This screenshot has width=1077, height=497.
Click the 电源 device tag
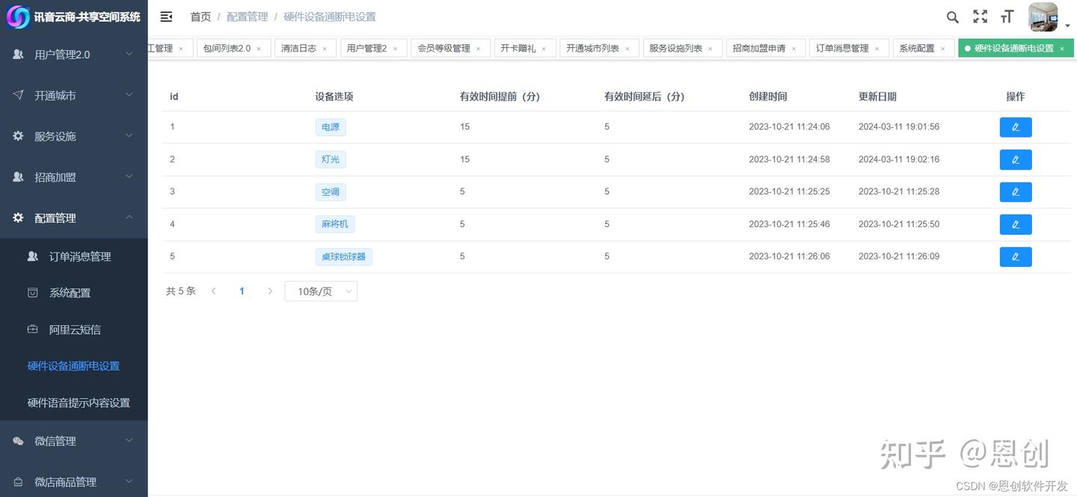331,127
